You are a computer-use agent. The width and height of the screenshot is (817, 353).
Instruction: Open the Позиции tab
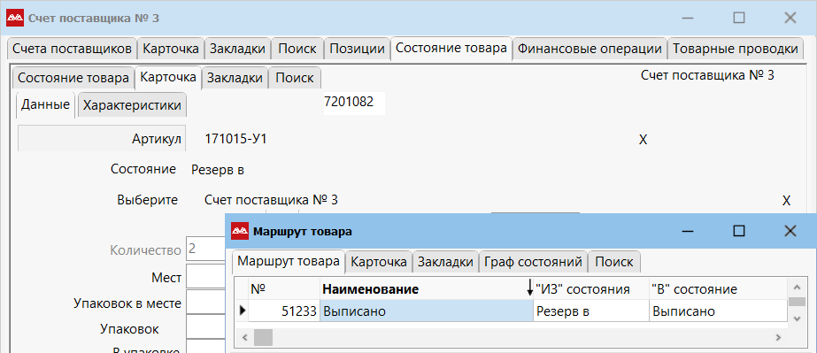point(358,49)
